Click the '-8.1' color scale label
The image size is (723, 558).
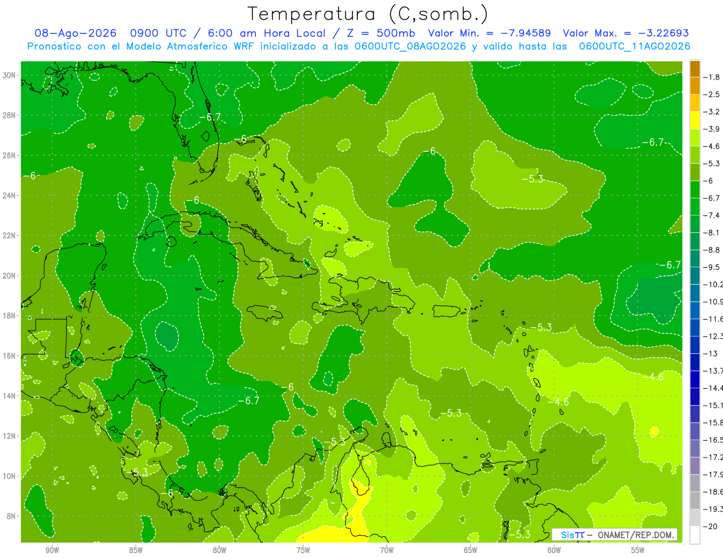(712, 232)
